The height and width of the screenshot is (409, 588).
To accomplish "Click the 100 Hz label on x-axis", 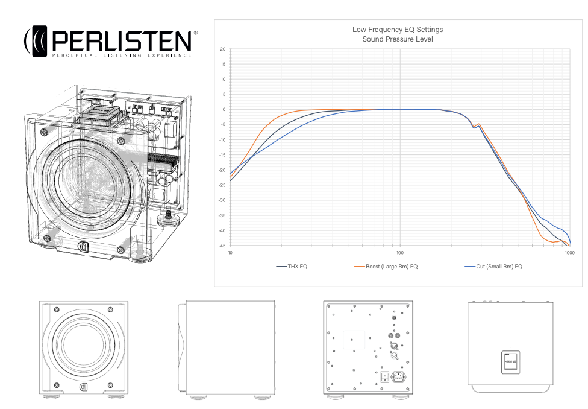I will pyautogui.click(x=400, y=252).
